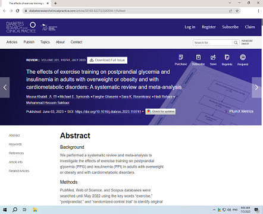Click the Check for updates button
Viewport: 263px width, 214px height.
(160, 112)
